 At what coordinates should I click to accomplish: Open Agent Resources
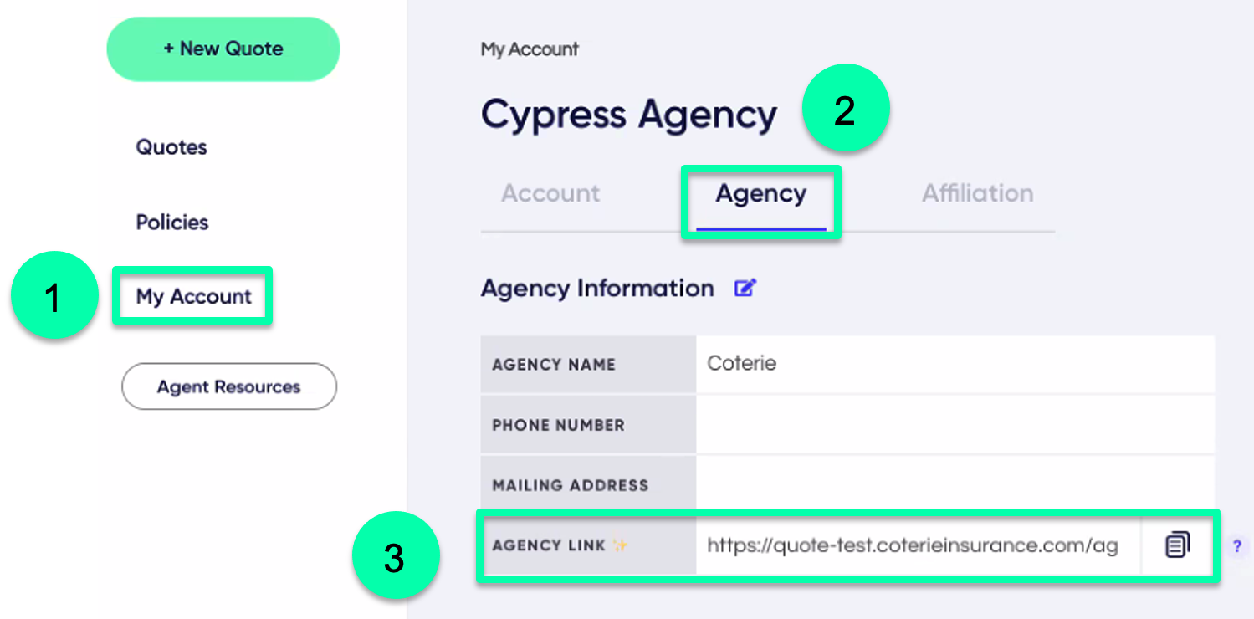(x=229, y=386)
